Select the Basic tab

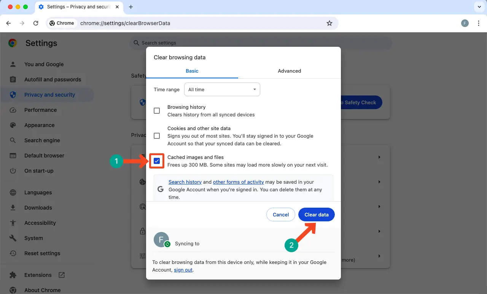[x=192, y=71]
